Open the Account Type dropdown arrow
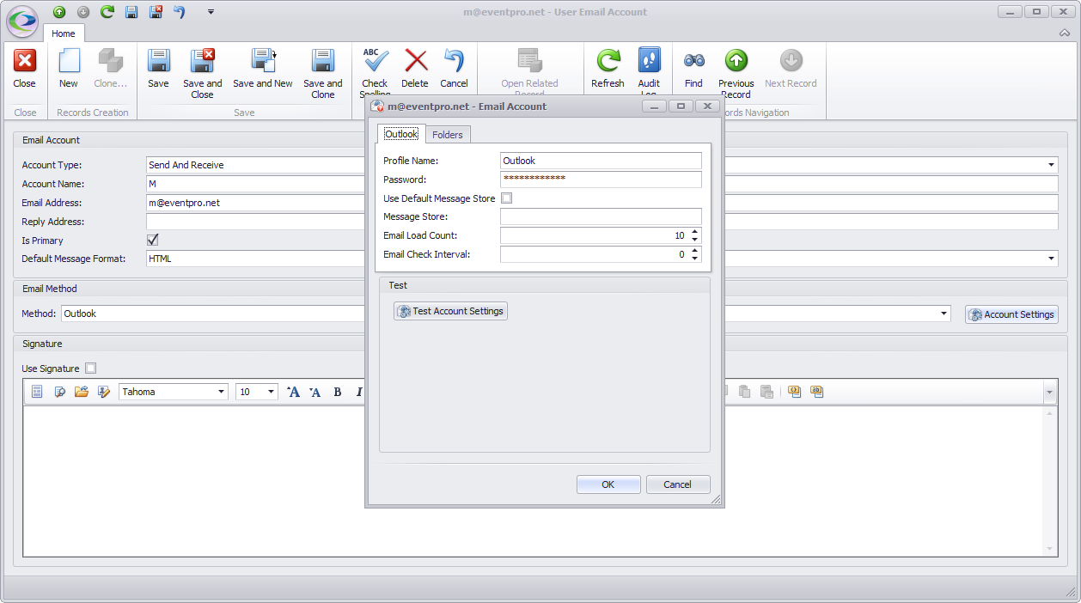 point(1052,165)
